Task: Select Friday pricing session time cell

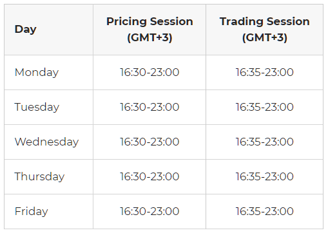Action: point(150,211)
